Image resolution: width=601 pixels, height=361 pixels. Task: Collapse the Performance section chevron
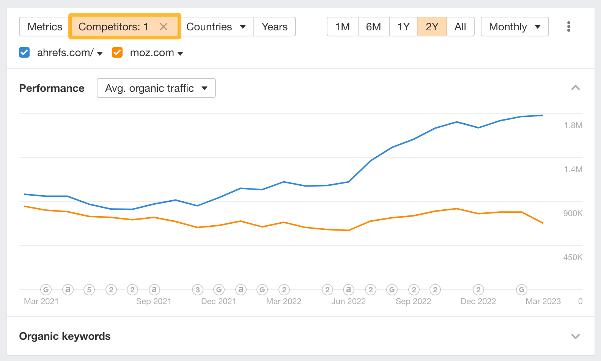pos(576,88)
